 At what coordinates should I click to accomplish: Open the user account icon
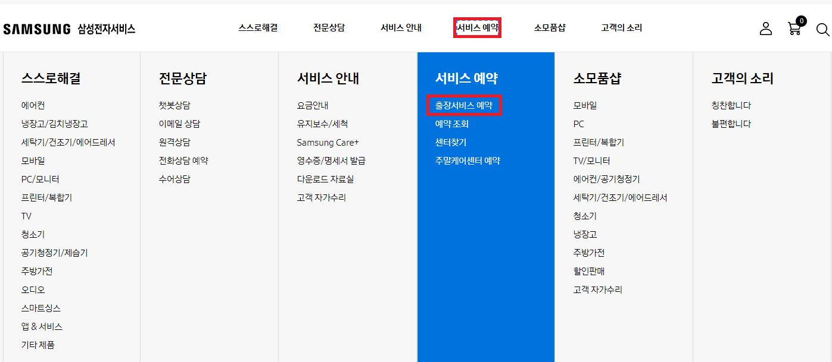[766, 29]
